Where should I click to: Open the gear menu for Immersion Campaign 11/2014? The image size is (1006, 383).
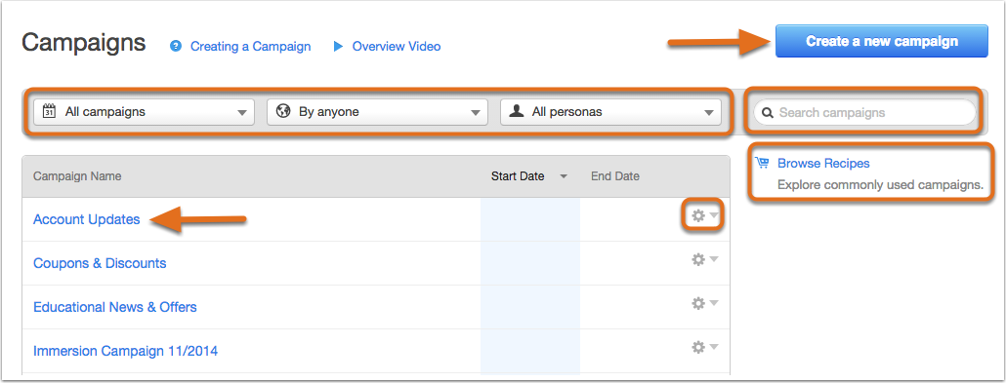(x=704, y=347)
